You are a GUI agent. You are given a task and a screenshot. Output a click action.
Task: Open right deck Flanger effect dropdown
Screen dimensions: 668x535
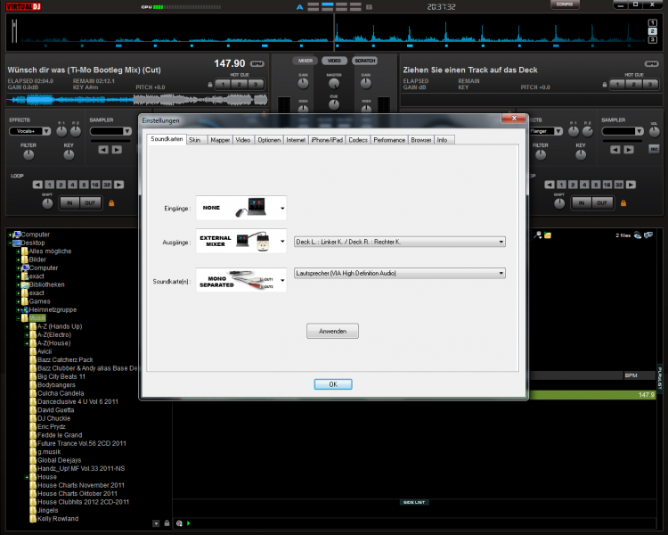(545, 131)
